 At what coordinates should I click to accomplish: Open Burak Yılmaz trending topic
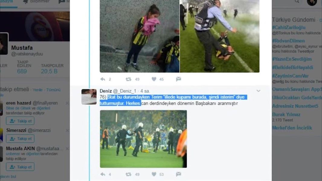coord(286,114)
